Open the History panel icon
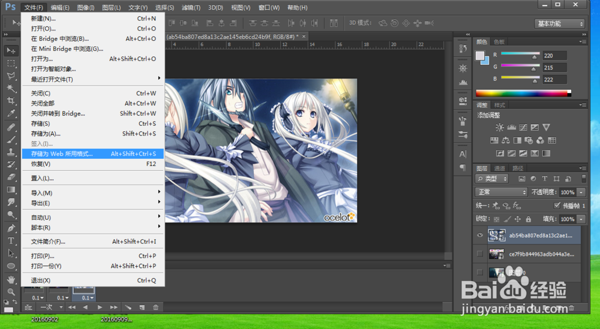Viewport: 600px width, 329px height. coord(463,48)
